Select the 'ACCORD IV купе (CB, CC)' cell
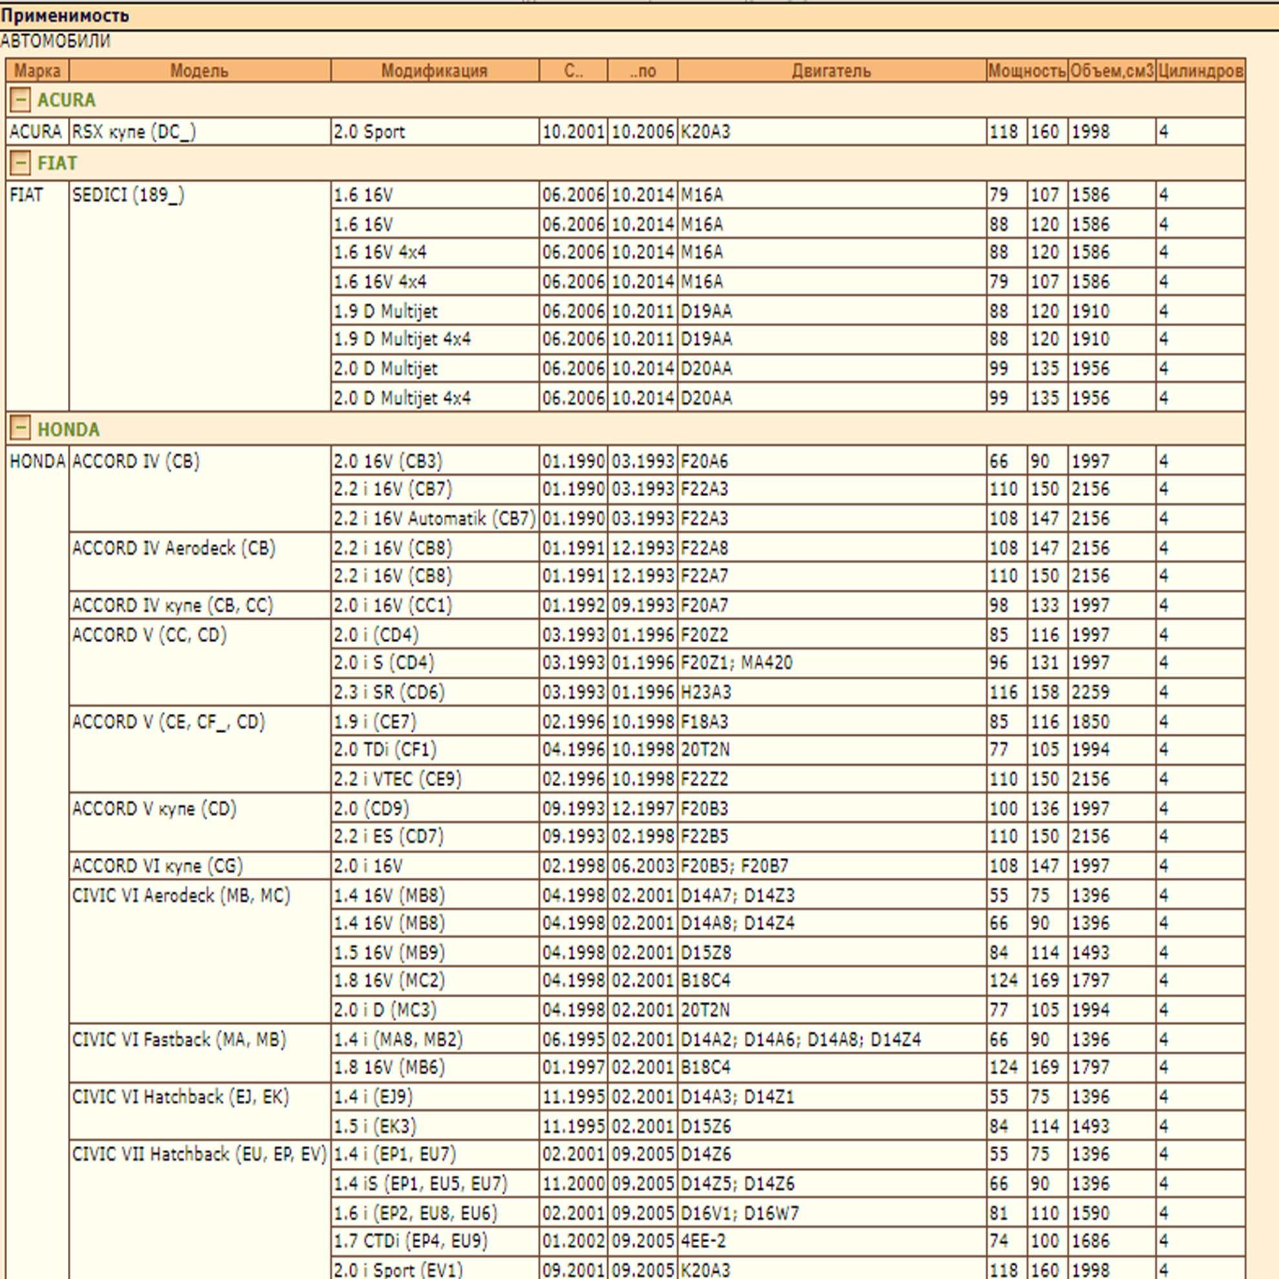Screen dimensions: 1279x1279 point(199,605)
